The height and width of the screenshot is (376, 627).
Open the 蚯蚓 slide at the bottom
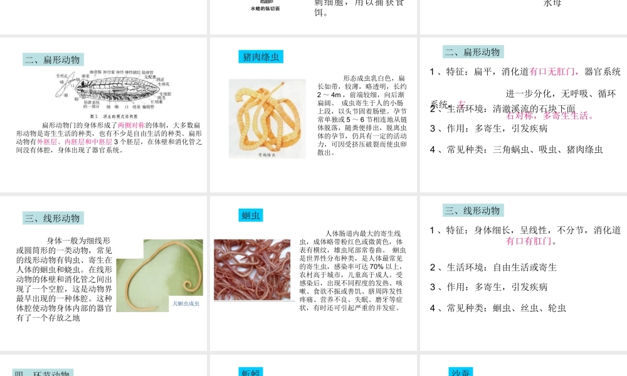(x=313, y=365)
